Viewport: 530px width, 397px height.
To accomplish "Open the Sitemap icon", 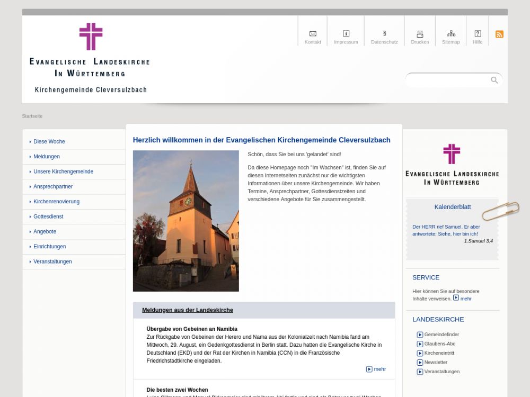I will pyautogui.click(x=451, y=34).
